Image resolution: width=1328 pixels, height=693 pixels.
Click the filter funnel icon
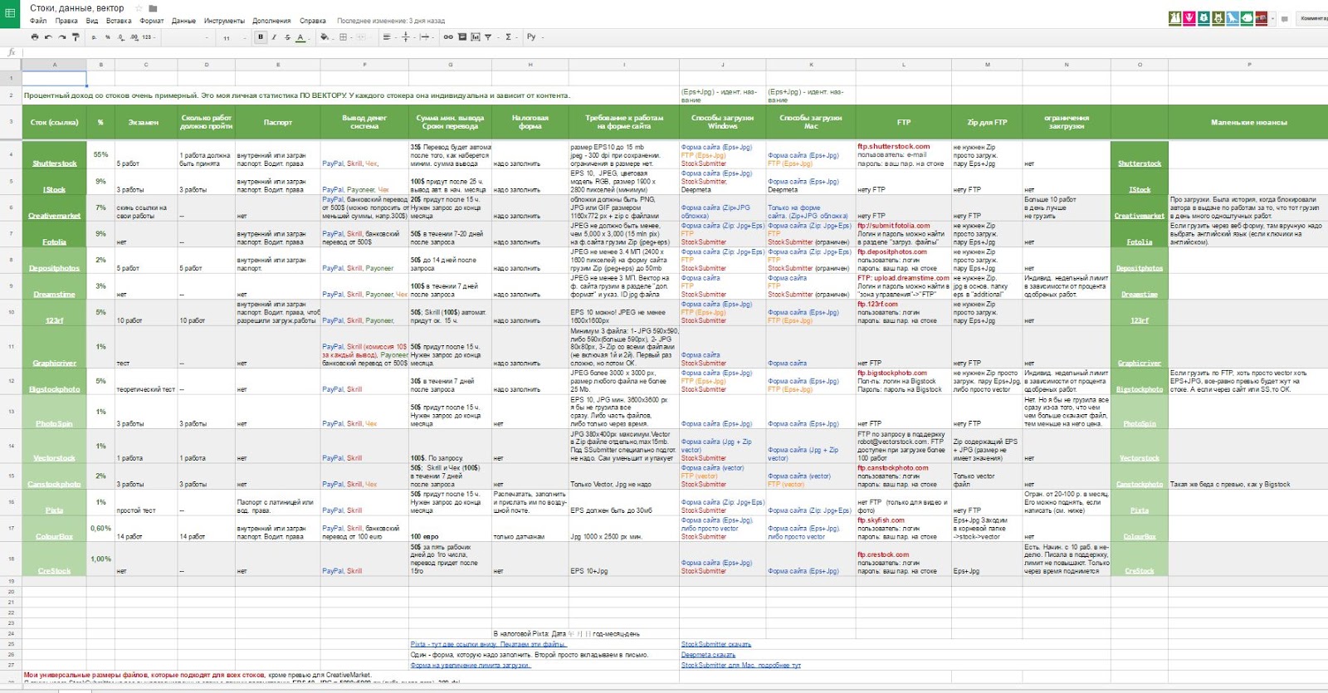[488, 37]
